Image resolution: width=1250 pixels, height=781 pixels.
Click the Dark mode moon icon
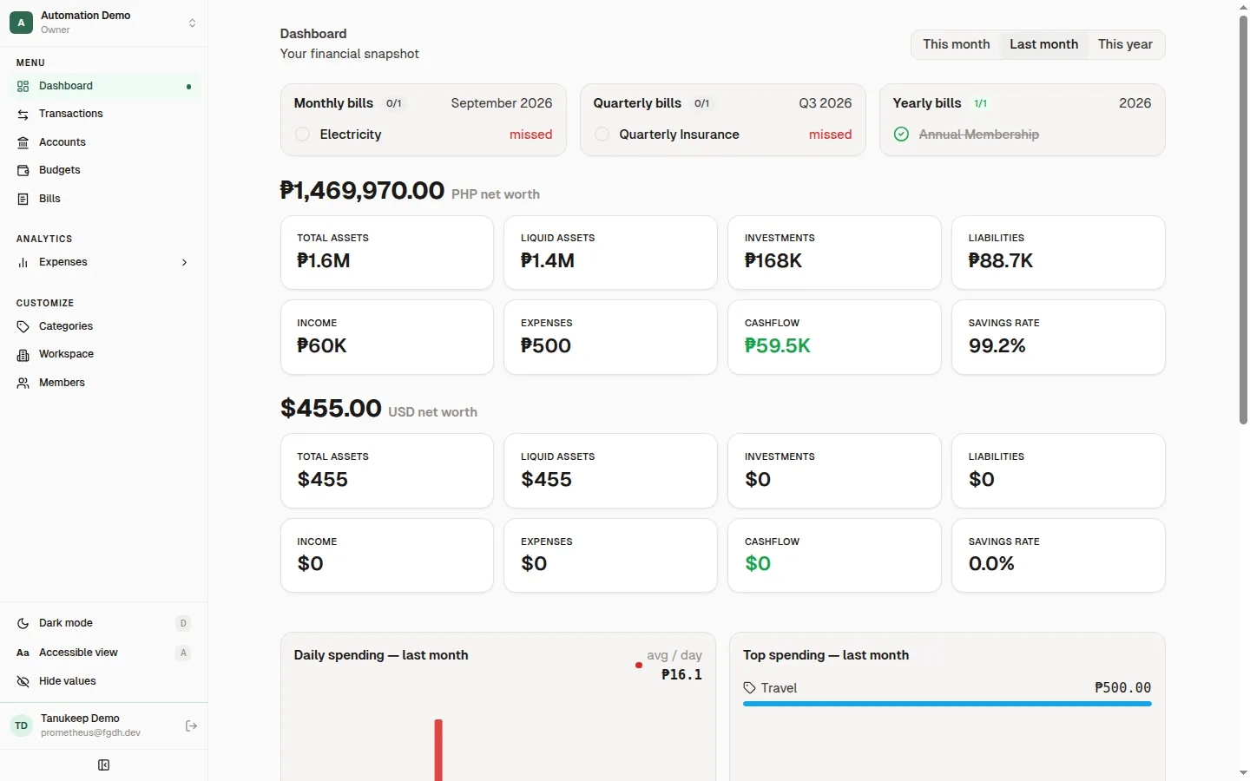[23, 623]
